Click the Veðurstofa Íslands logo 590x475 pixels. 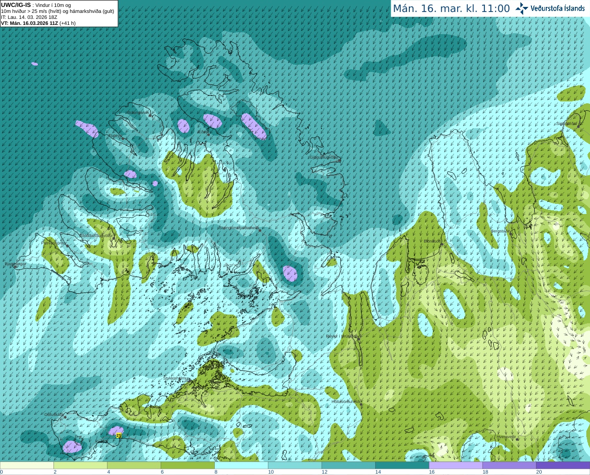pos(550,8)
